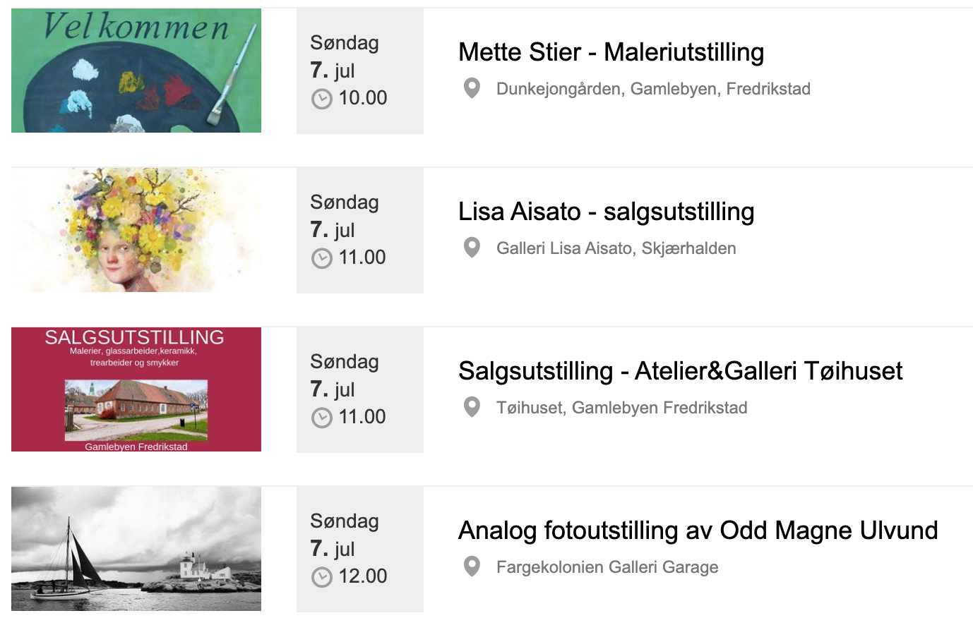Click location pin by Fargekolonien Galleri Garage
This screenshot has height=618, width=973.
472,566
